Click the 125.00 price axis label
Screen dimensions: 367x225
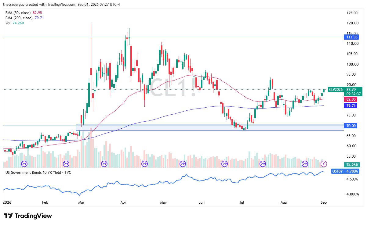[352, 13]
